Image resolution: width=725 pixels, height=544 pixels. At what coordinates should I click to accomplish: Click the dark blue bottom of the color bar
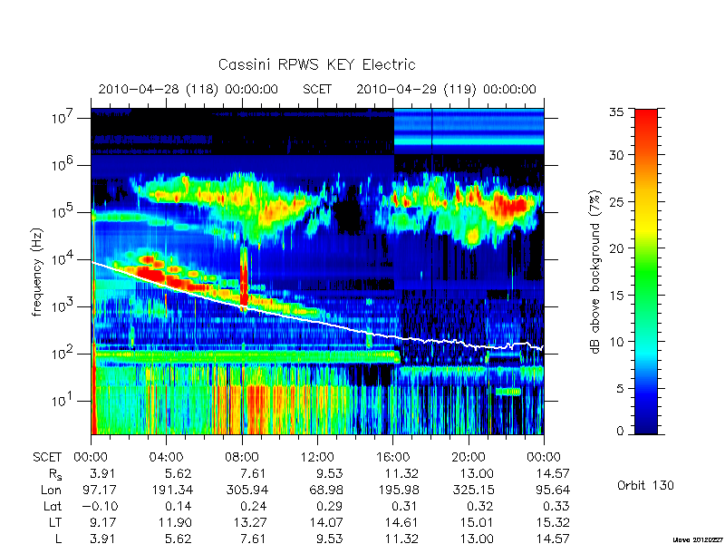point(646,423)
